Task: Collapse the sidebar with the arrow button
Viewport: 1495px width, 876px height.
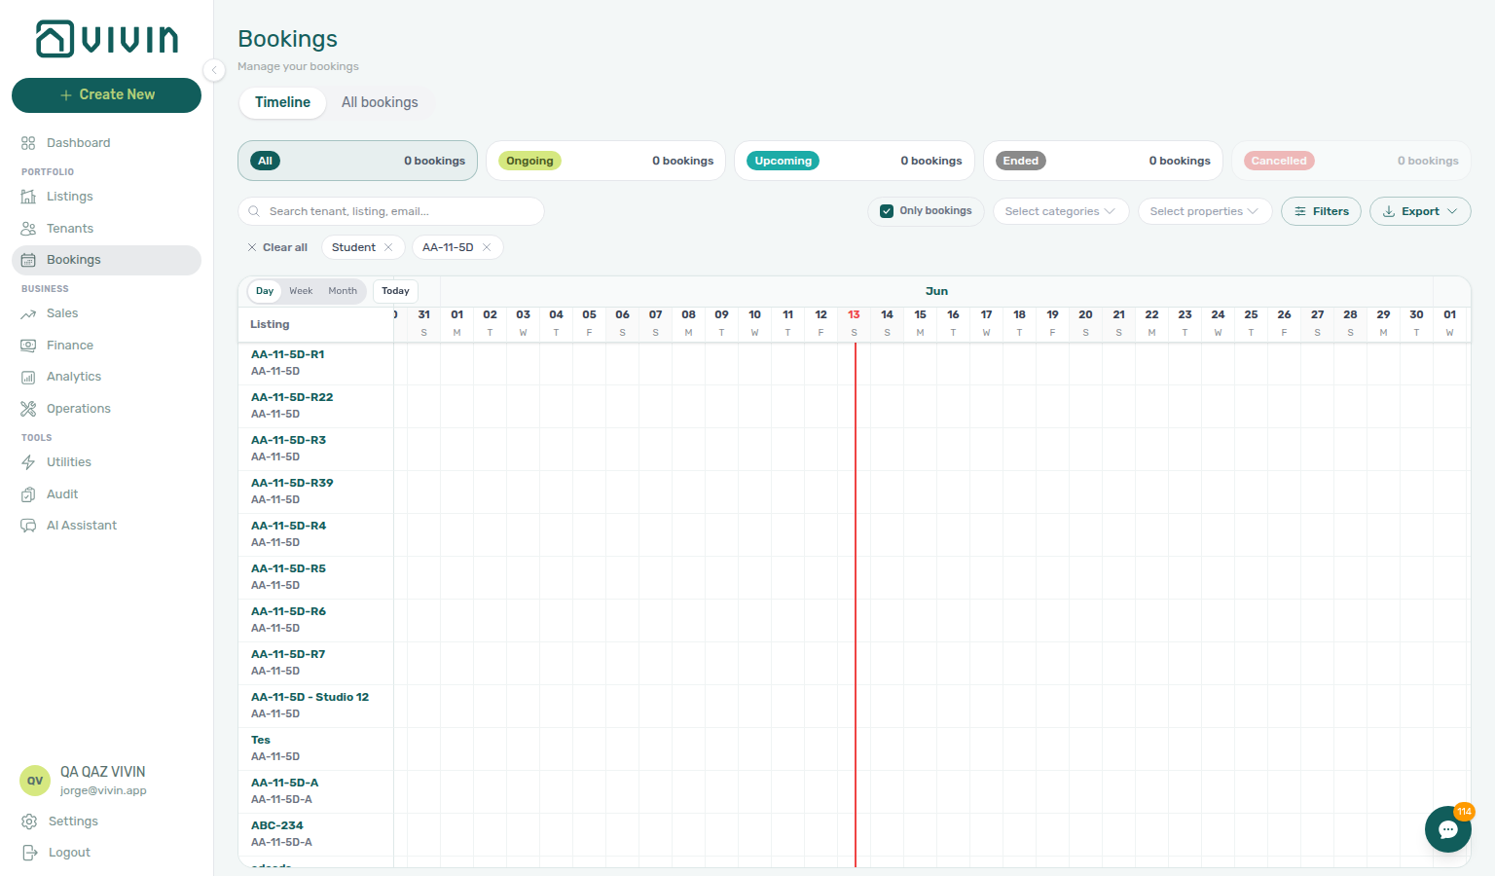Action: tap(214, 69)
